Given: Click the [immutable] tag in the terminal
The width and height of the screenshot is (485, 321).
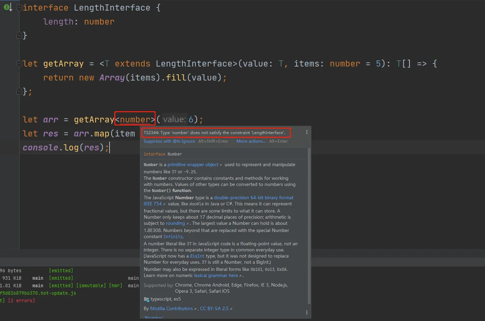Looking at the screenshot, I should [x=91, y=286].
